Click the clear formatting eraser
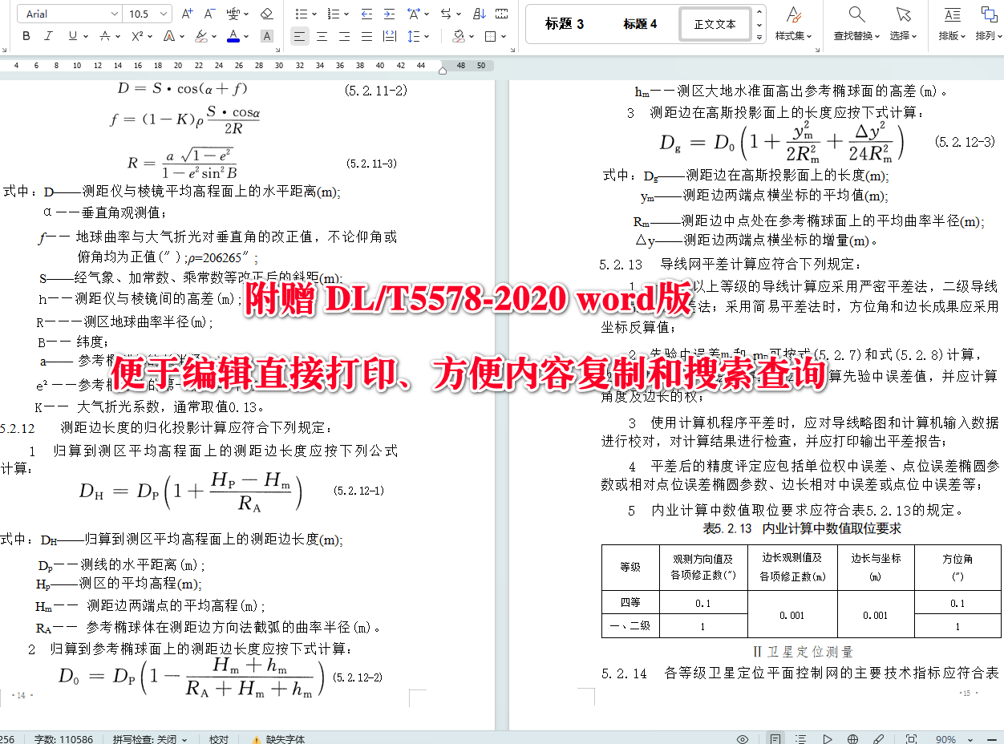This screenshot has width=1004, height=744. [266, 14]
